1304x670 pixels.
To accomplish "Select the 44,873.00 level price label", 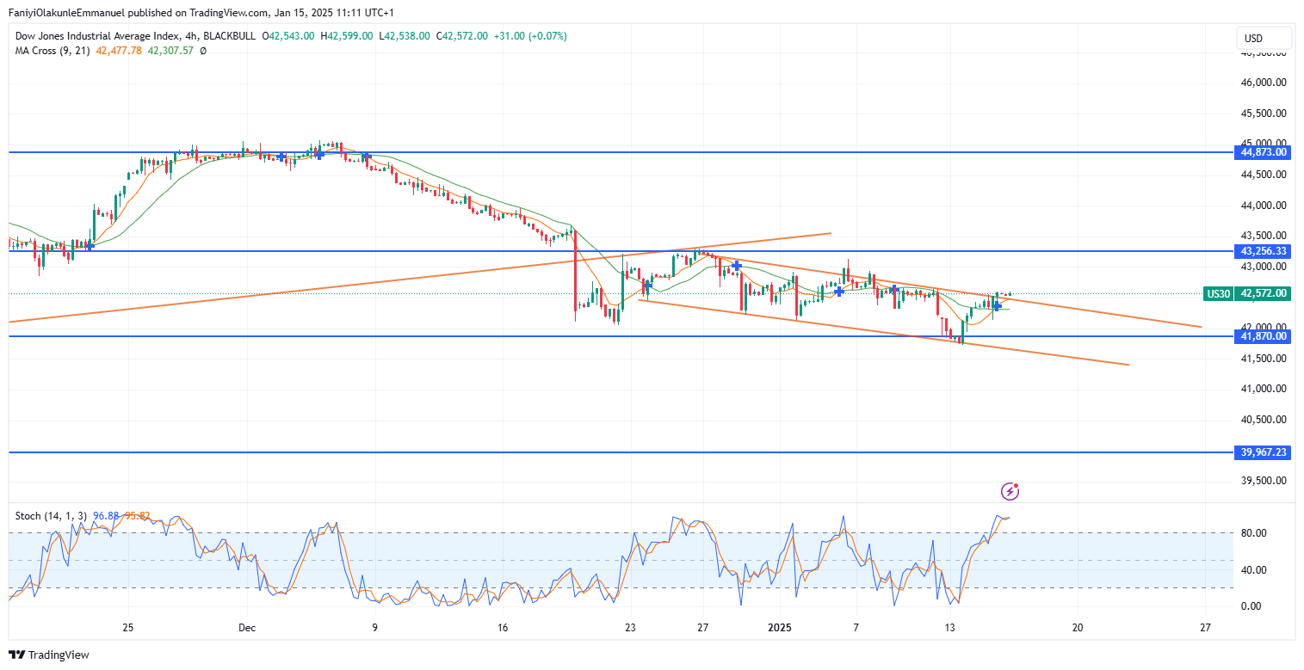I will click(x=1264, y=152).
